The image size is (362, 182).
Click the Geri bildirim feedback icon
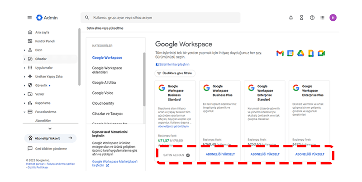click(x=30, y=149)
